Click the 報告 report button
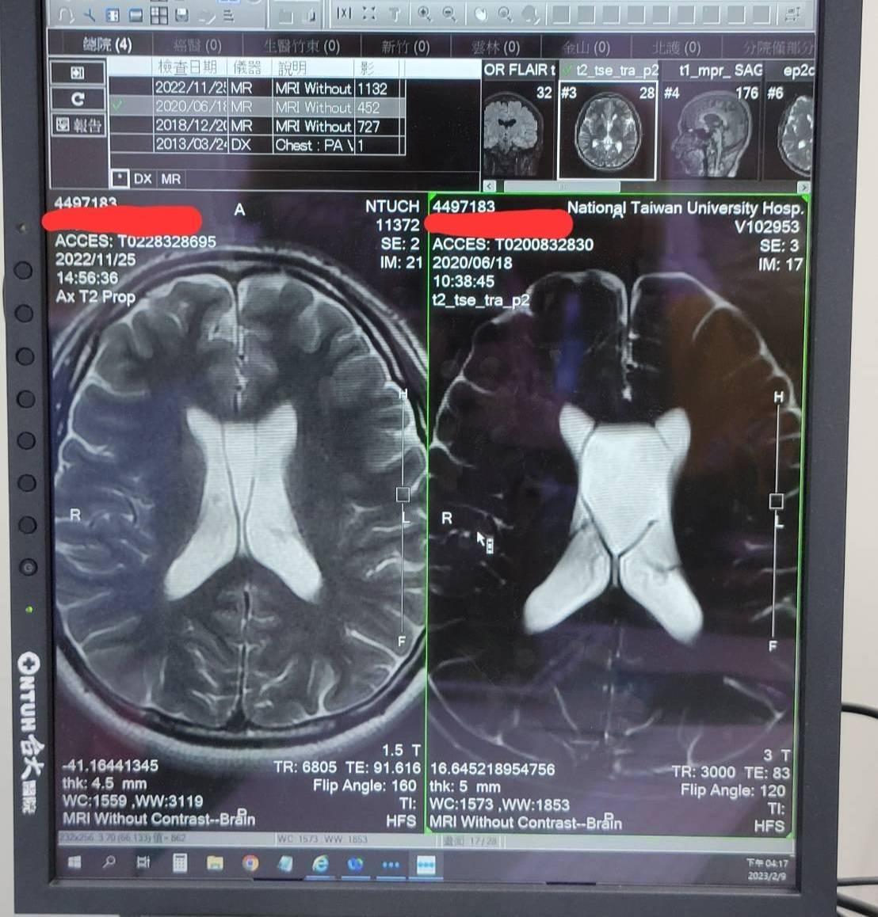 pos(78,124)
